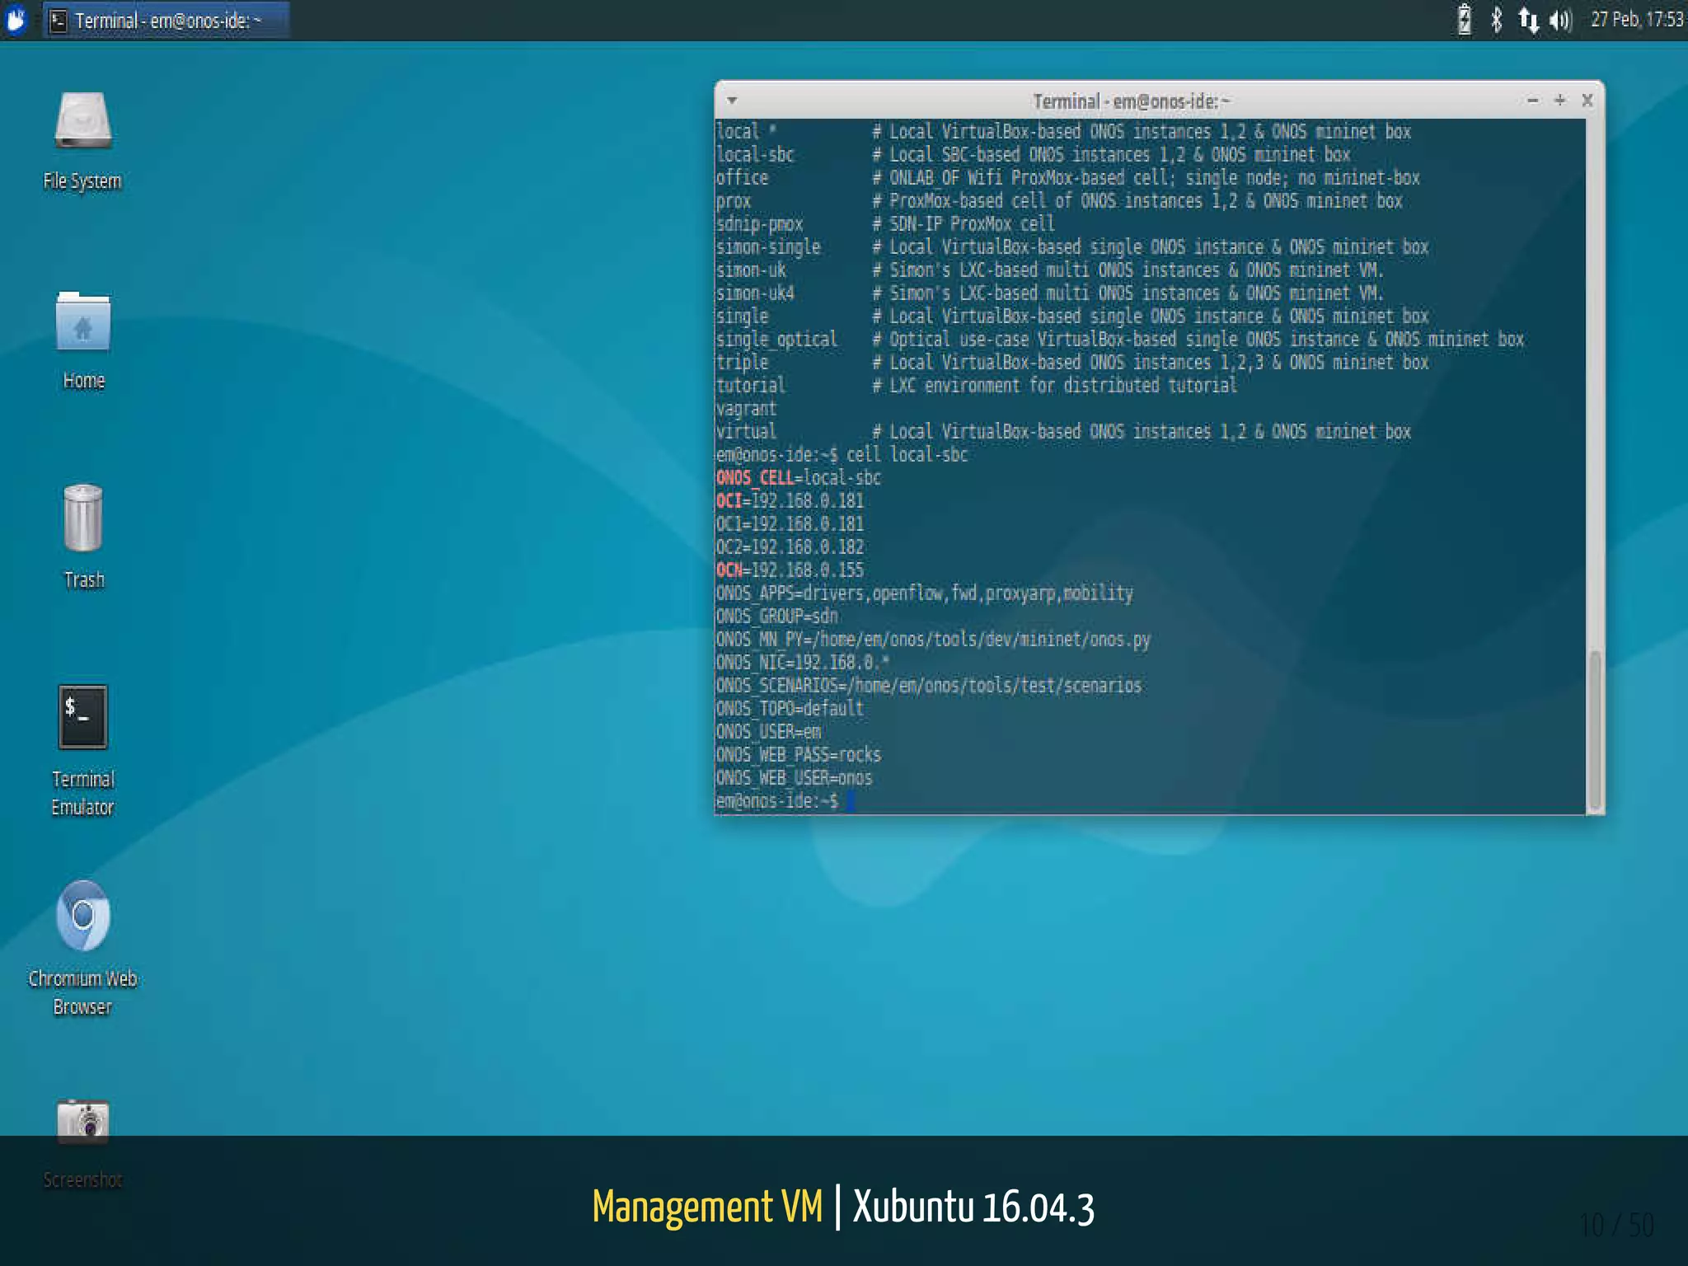
Task: Open the Trash desktop icon
Action: tap(82, 518)
